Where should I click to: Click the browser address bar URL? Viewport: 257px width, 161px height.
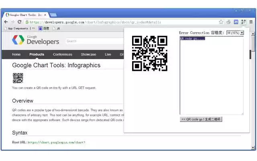tap(95, 22)
